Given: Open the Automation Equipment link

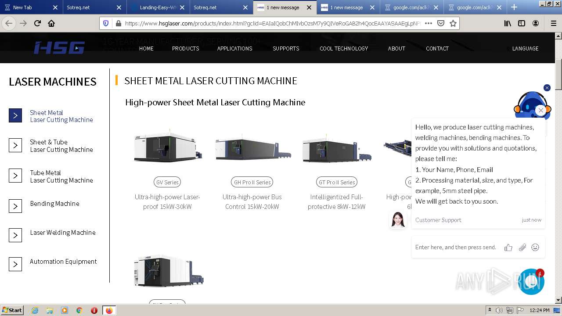Looking at the screenshot, I should pyautogui.click(x=63, y=262).
